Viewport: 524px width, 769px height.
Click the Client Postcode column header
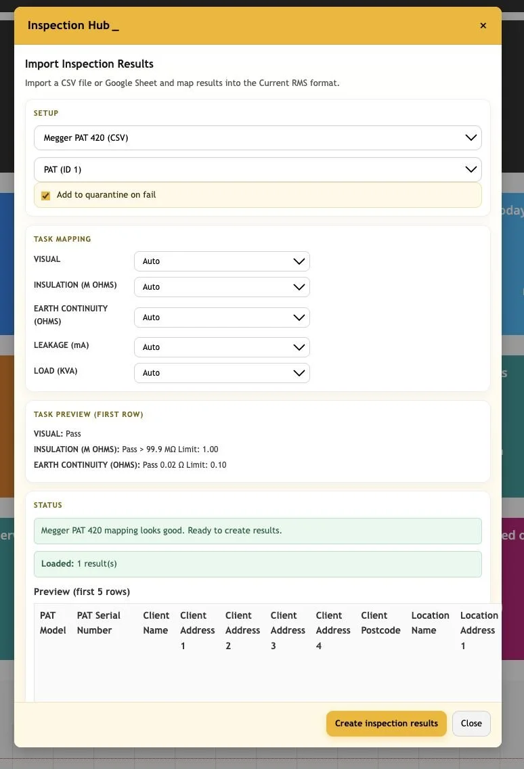click(x=380, y=623)
